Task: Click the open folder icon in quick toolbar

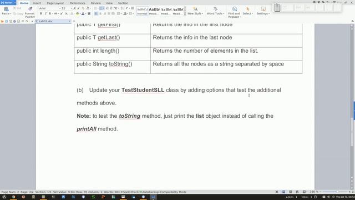Action: pyautogui.click(x=2, y=21)
